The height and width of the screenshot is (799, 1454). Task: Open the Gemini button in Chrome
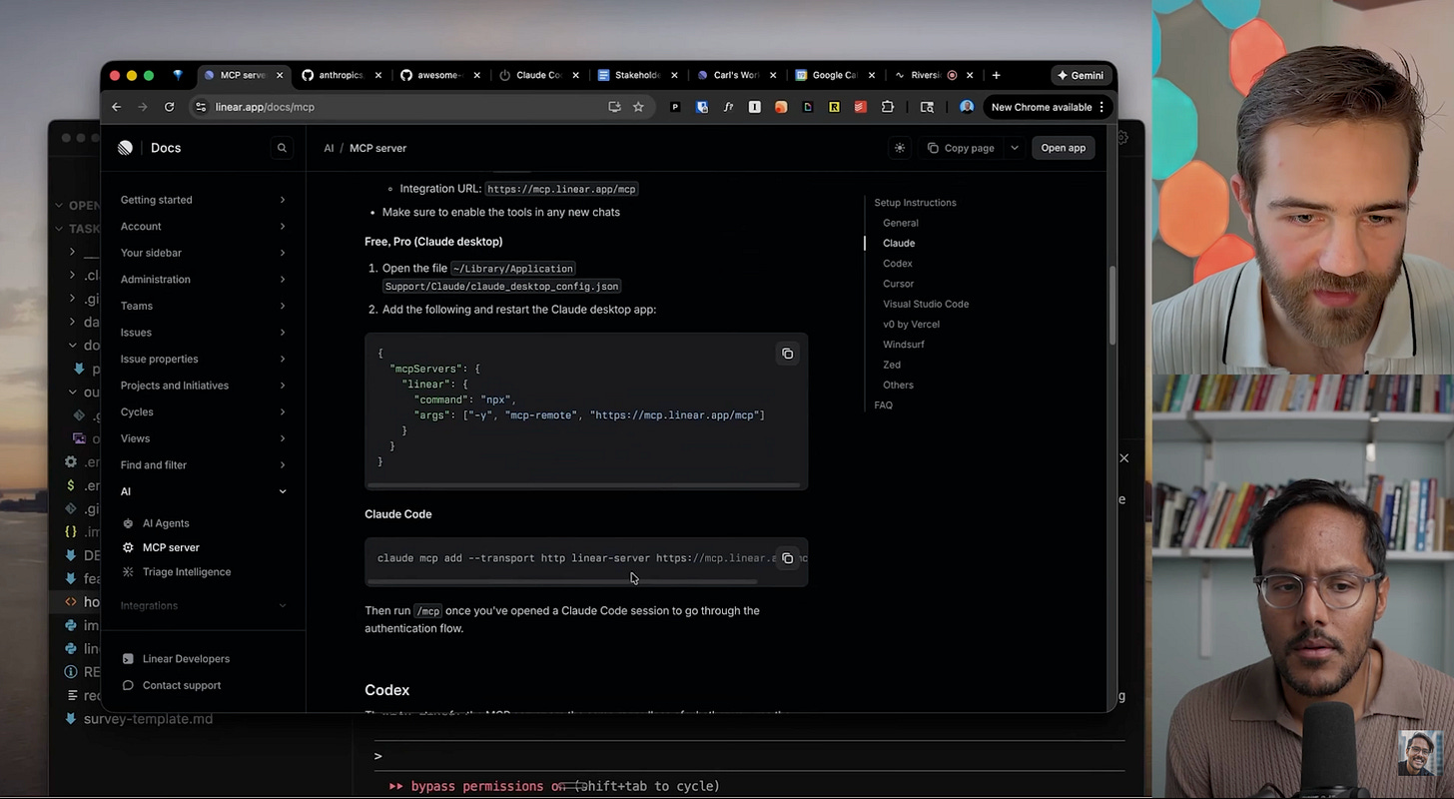(1081, 75)
